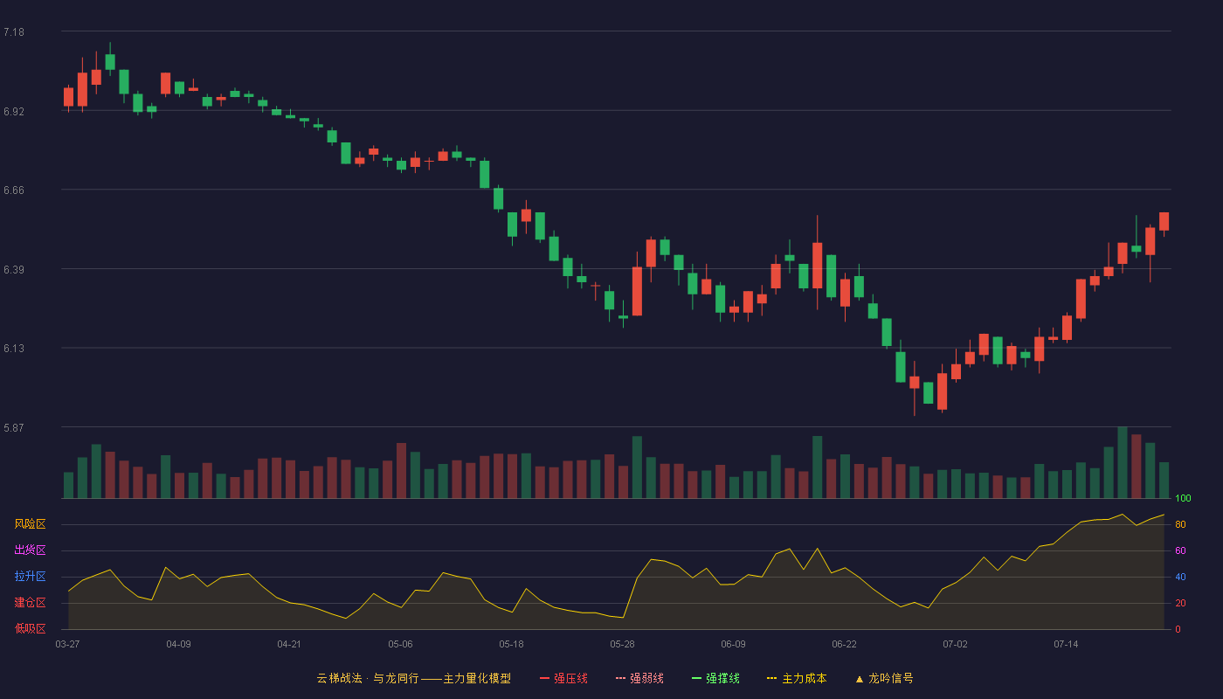Click the dashed yellow 主力成本 legend marker
This screenshot has height=699, width=1223.
click(771, 678)
